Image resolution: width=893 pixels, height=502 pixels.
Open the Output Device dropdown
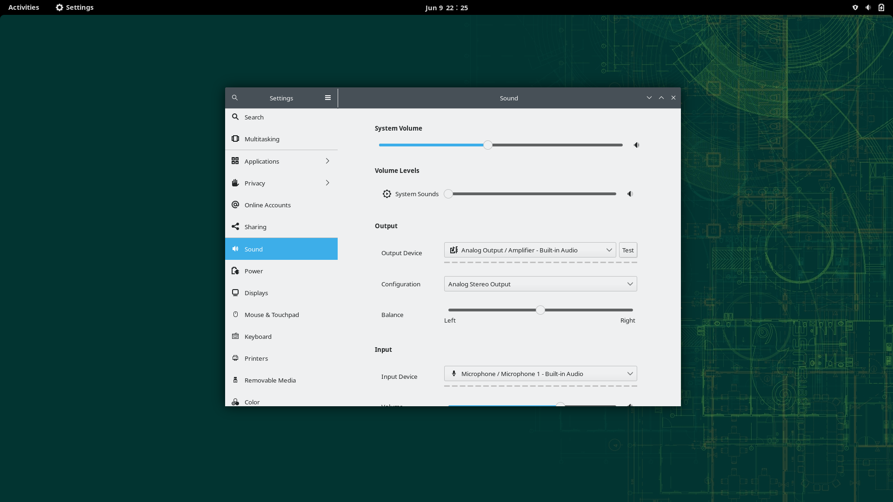pos(530,250)
